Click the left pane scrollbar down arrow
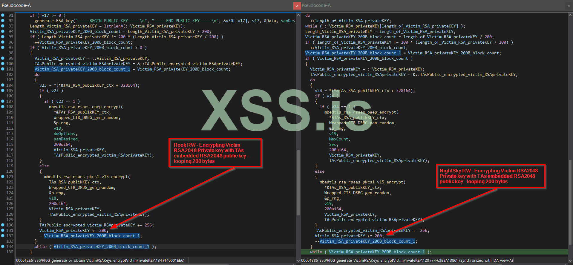The image size is (573, 265). click(298, 261)
